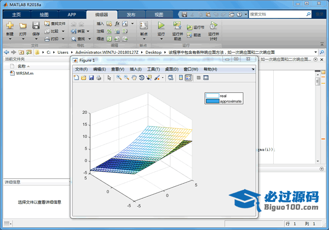The image size is (329, 230).
Task: Click the Users path segment
Action: (63, 52)
